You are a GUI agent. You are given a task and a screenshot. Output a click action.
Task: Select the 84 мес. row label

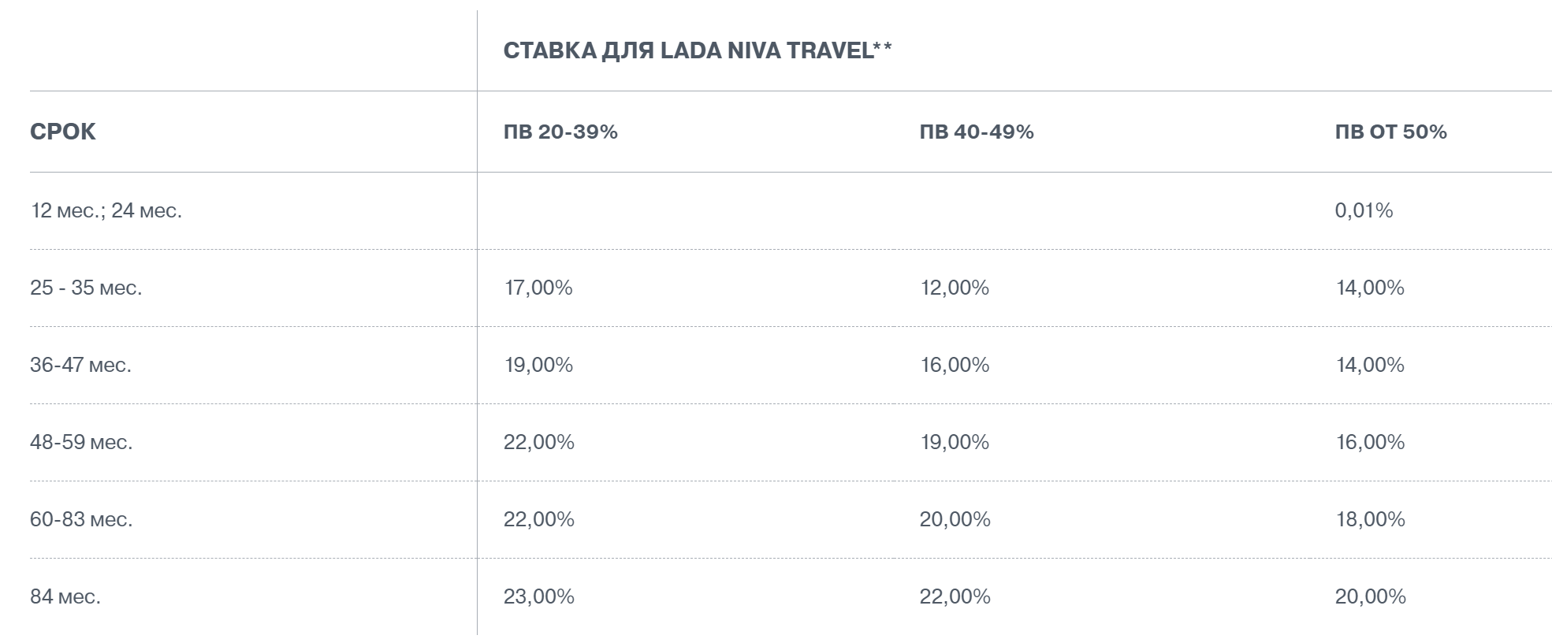[x=65, y=596]
